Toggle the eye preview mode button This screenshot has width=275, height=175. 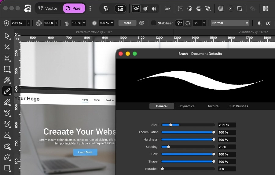point(136,9)
